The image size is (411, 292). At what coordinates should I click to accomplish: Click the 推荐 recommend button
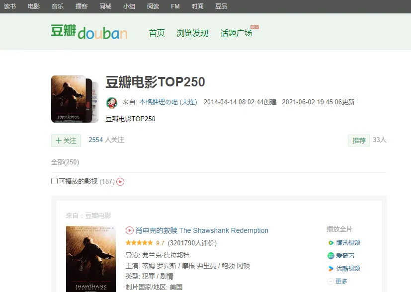point(359,141)
